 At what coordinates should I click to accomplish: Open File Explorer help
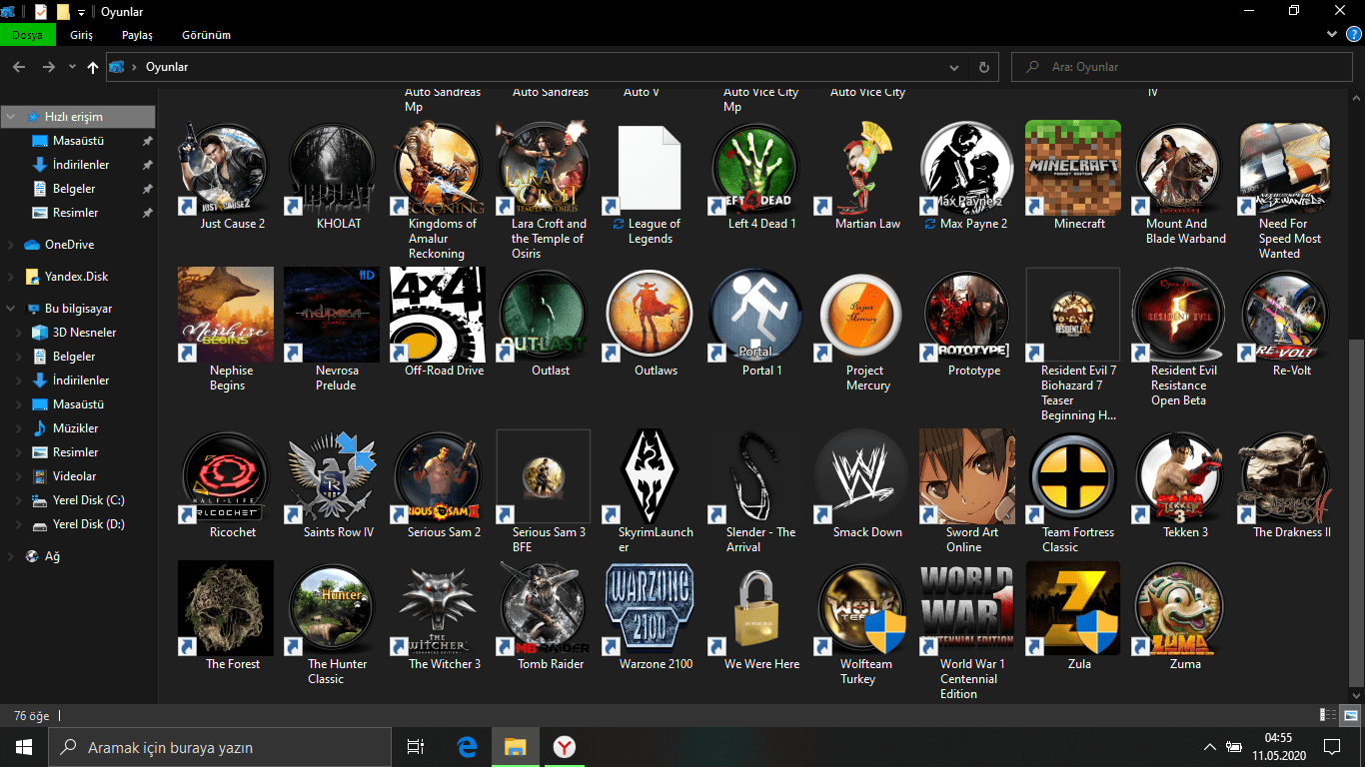1353,34
